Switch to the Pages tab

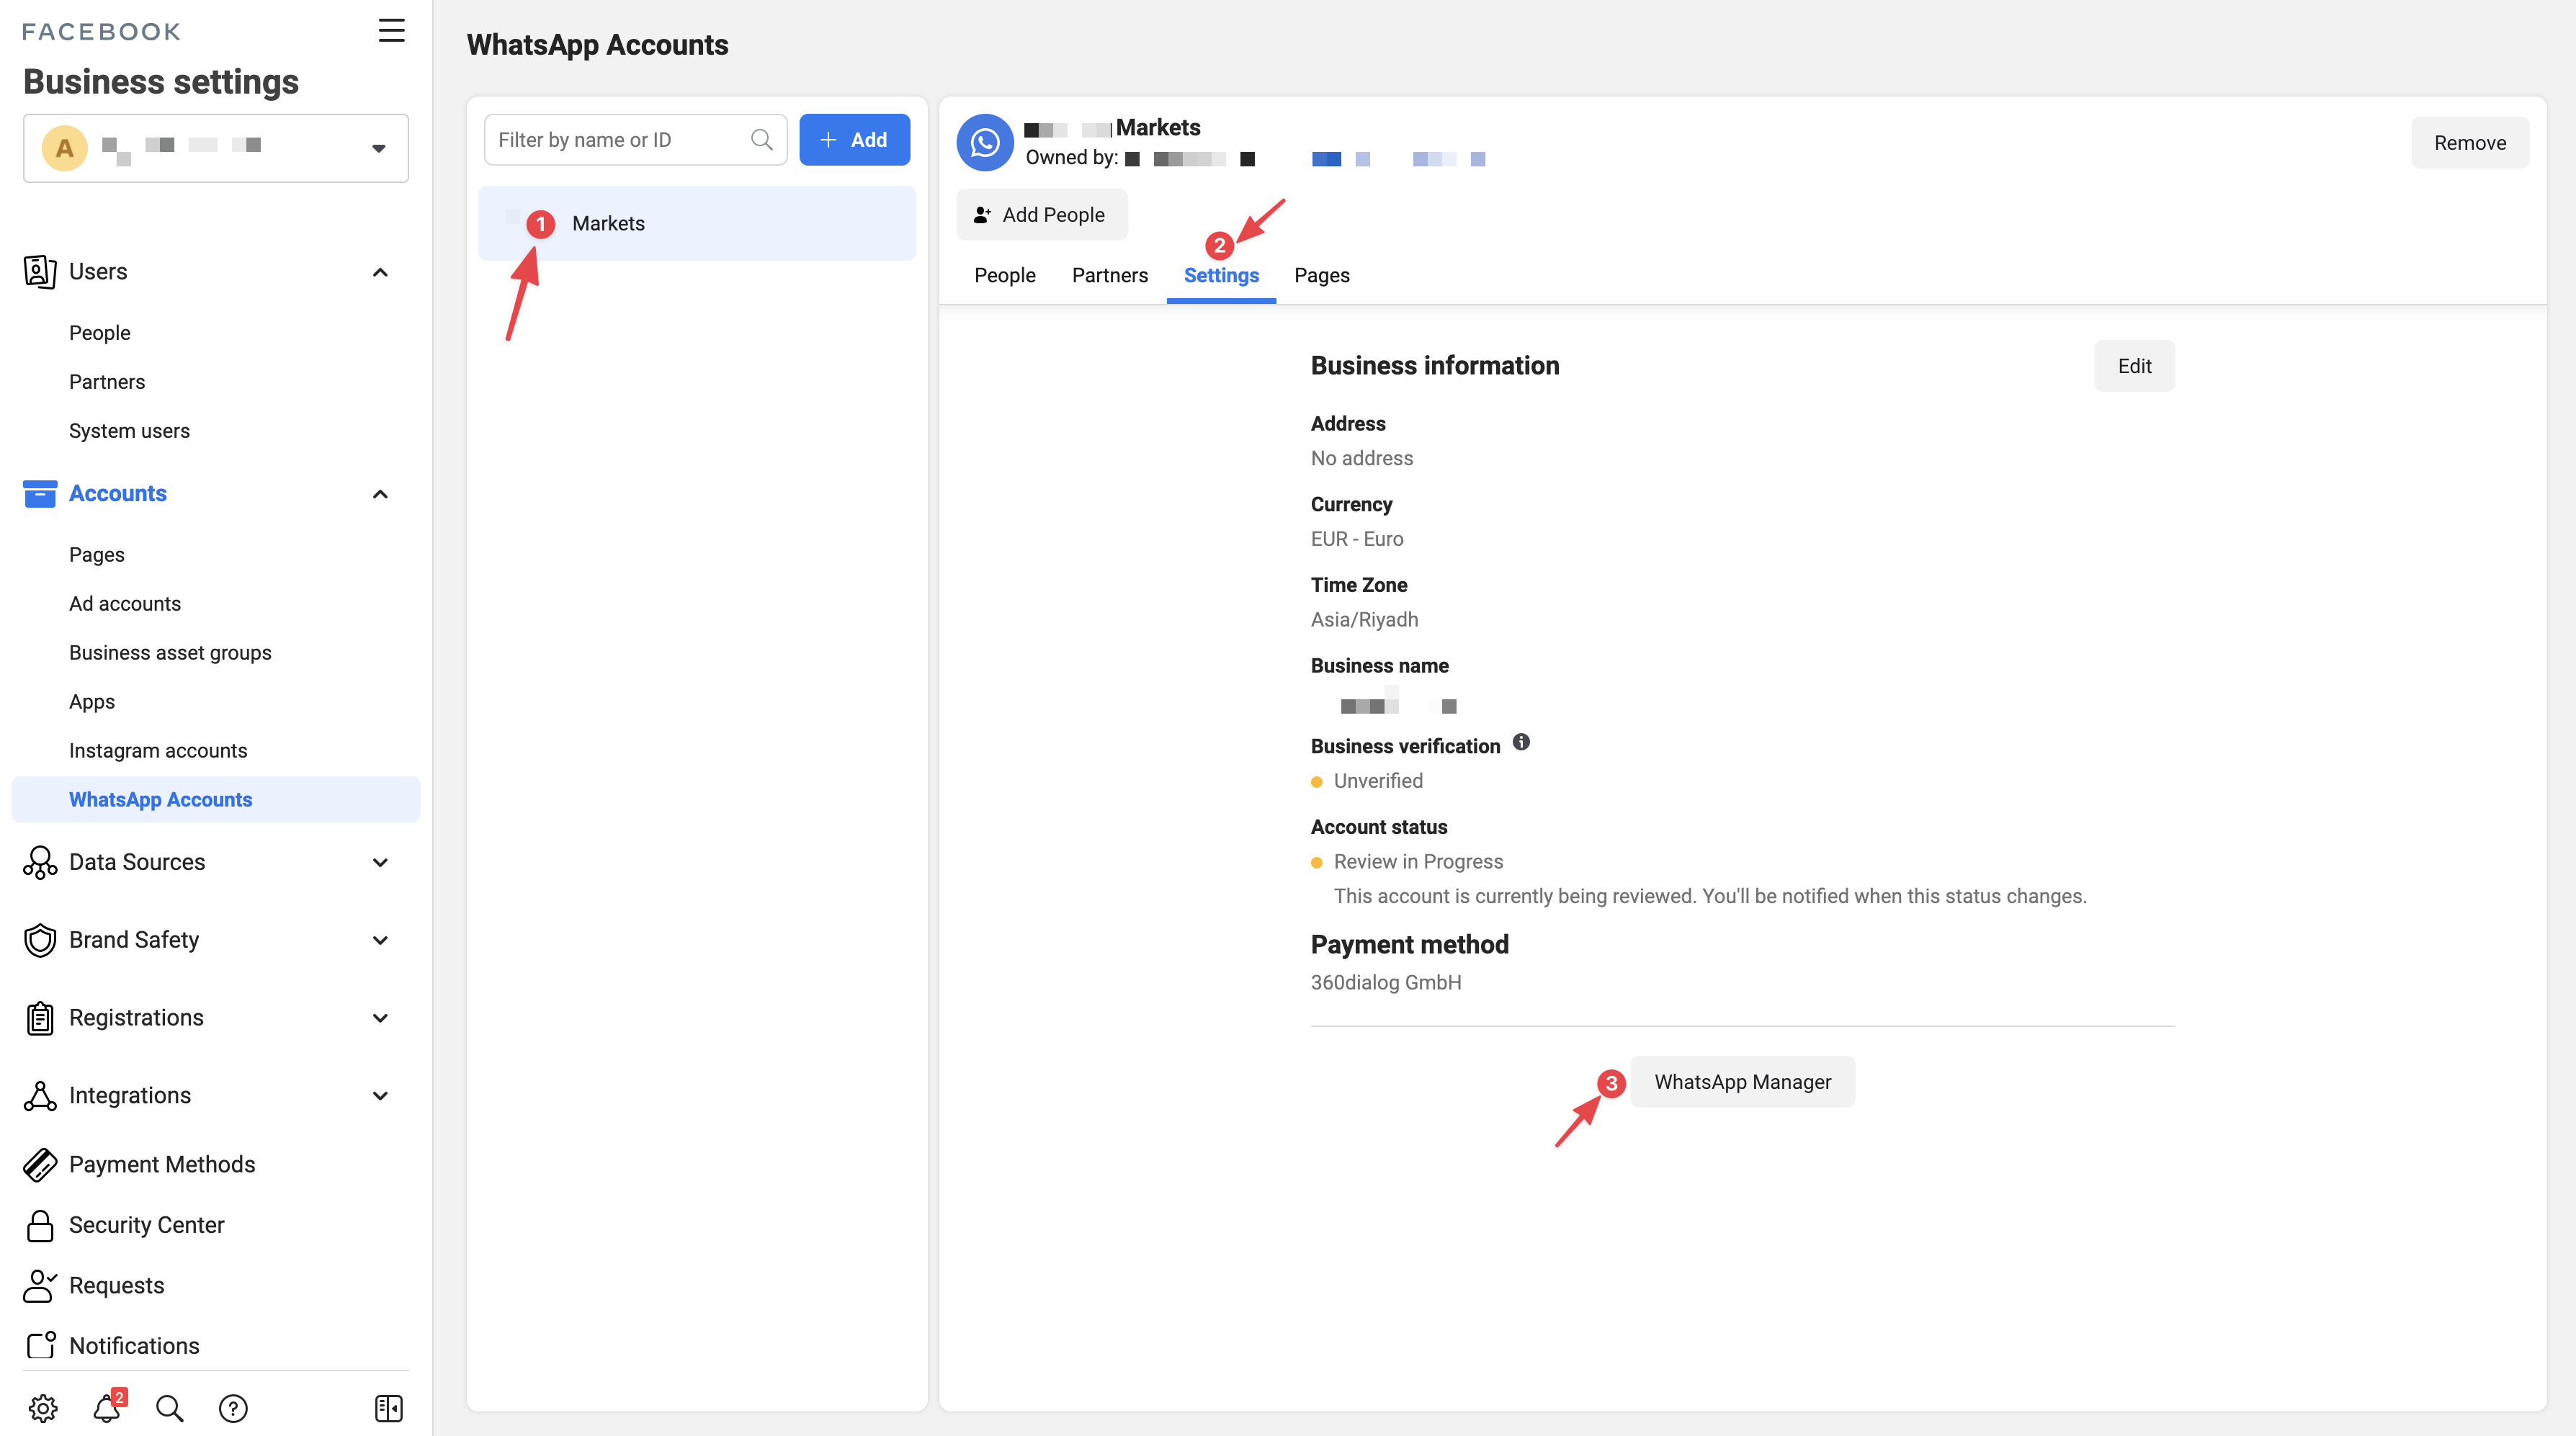point(1322,276)
